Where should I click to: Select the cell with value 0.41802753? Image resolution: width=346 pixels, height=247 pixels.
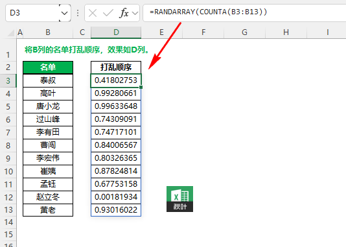pyautogui.click(x=116, y=80)
